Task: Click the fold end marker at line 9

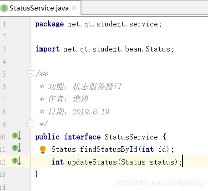Action: point(30,124)
